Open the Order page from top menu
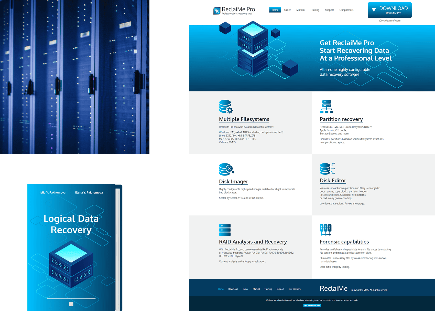435x311 pixels. click(287, 10)
